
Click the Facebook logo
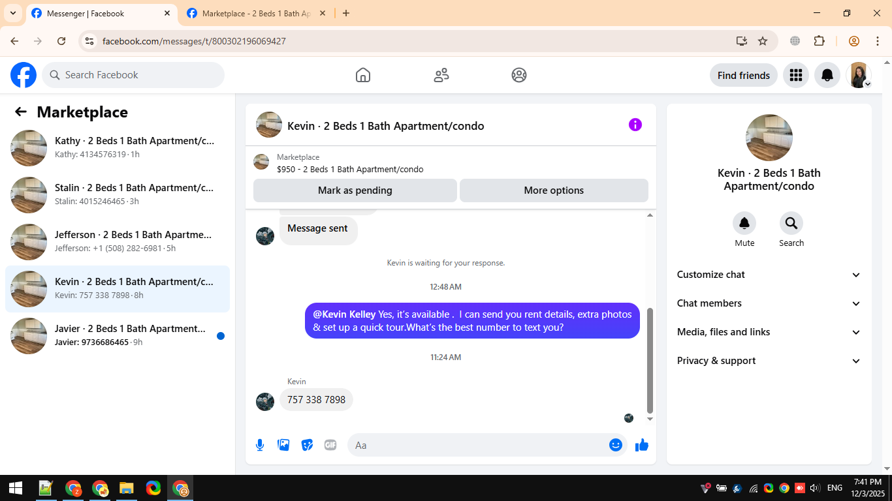24,75
